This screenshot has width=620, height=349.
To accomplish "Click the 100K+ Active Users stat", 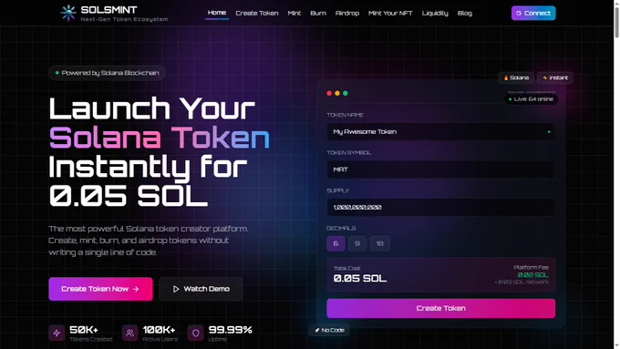I will point(150,333).
